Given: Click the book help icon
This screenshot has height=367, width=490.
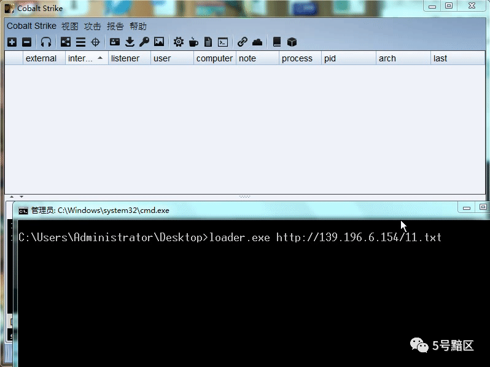Looking at the screenshot, I should (x=277, y=42).
